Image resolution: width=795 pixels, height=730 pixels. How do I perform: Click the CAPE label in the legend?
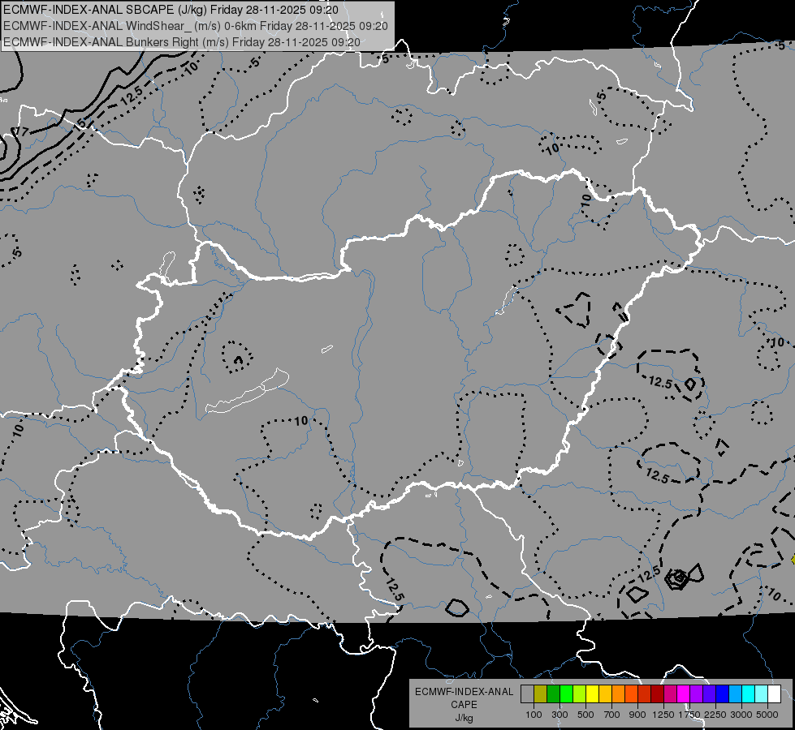coord(464,705)
